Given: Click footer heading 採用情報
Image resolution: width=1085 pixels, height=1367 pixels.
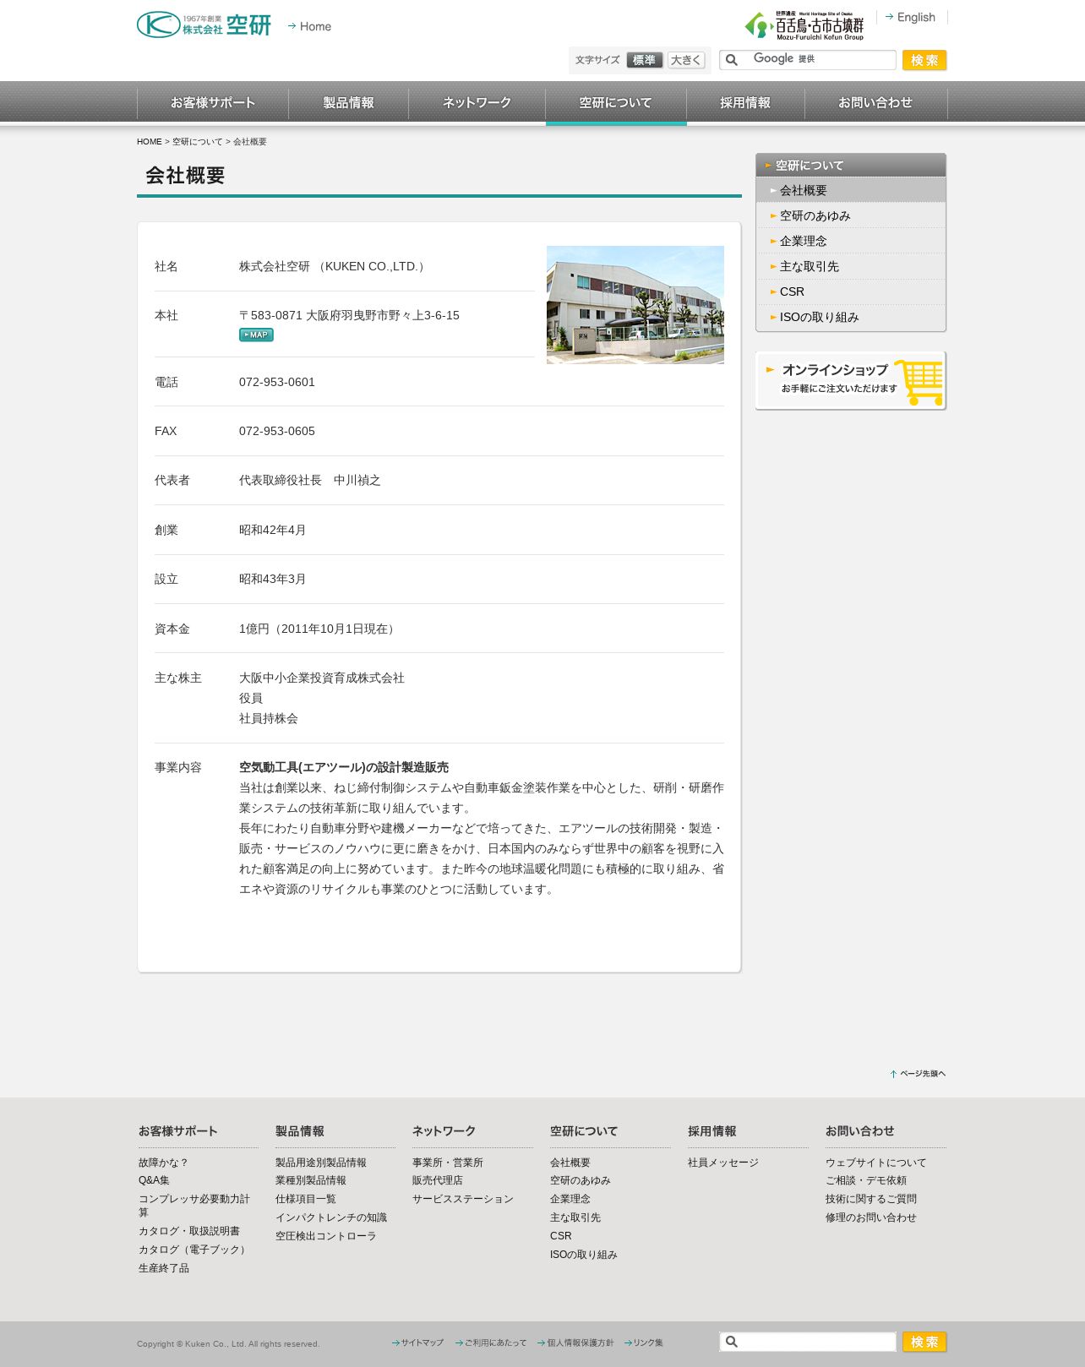Looking at the screenshot, I should coord(712,1131).
